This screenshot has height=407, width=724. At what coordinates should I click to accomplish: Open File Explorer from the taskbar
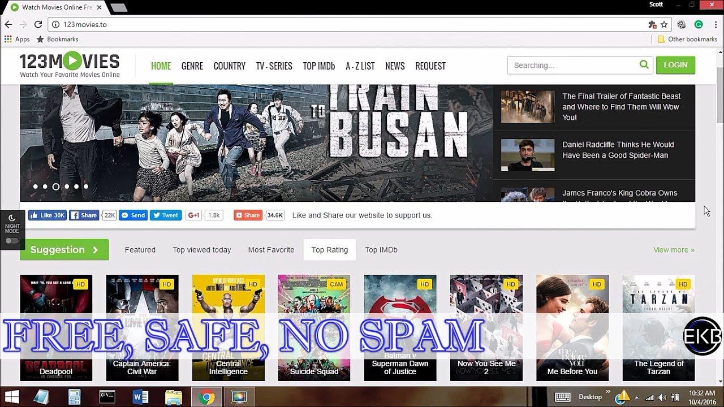coord(173,397)
